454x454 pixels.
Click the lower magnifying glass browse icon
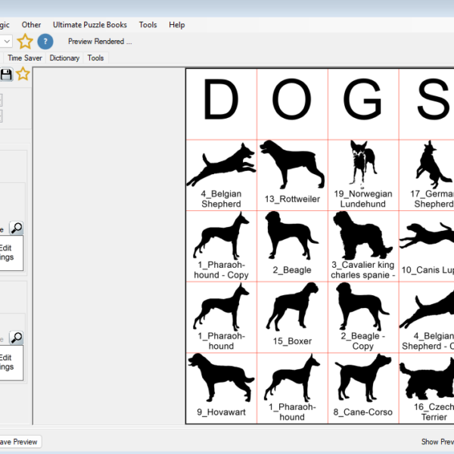[x=16, y=337]
